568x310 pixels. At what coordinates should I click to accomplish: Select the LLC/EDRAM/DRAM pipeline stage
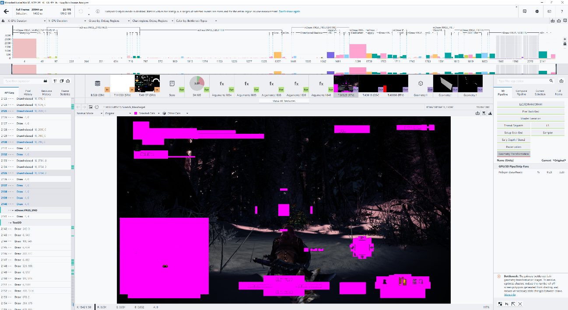(x=531, y=104)
